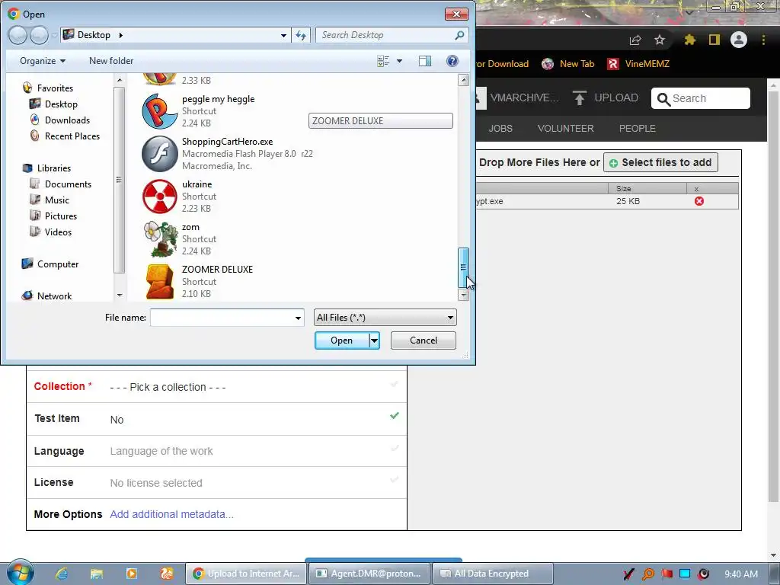Image resolution: width=780 pixels, height=585 pixels.
Task: Expand the view options dropdown arrow
Action: pyautogui.click(x=399, y=61)
